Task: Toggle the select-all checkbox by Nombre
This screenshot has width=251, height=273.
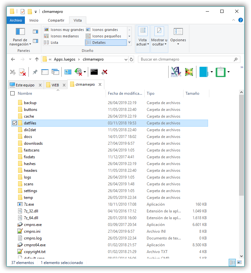Action: click(x=12, y=93)
